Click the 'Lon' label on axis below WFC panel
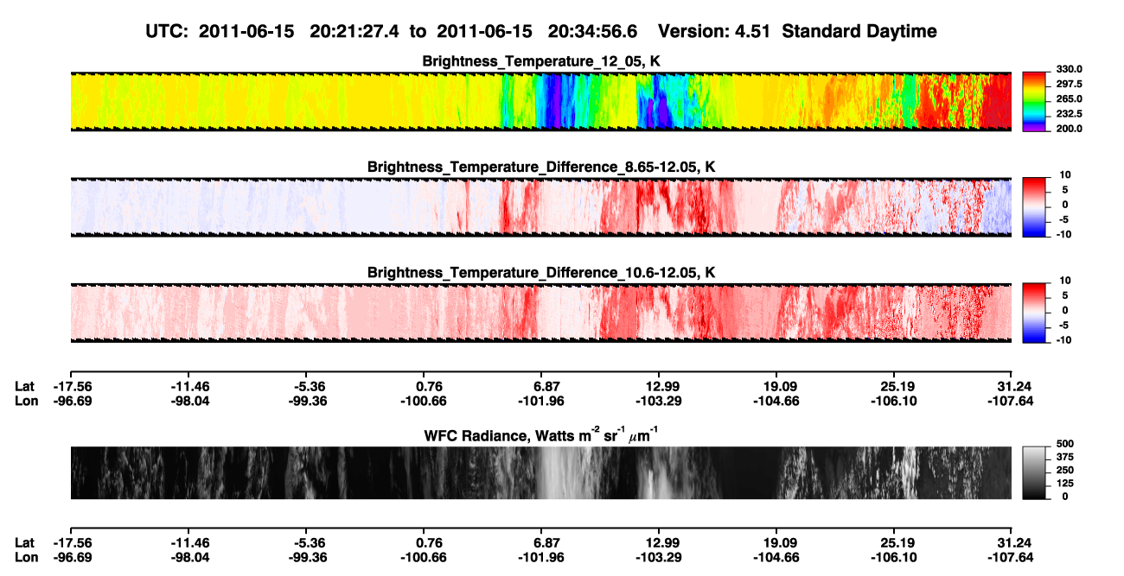The image size is (1124, 576). (25, 559)
